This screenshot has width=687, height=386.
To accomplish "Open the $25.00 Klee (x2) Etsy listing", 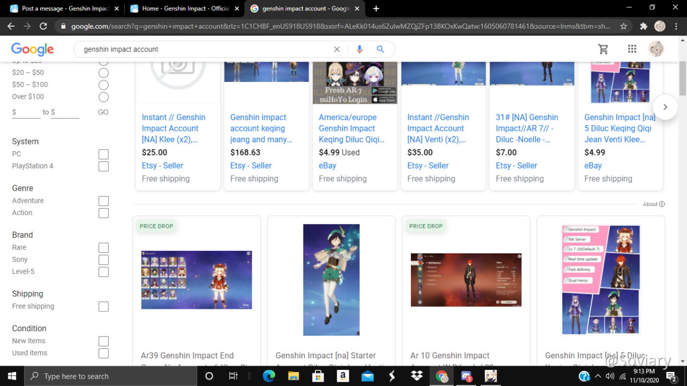I will coord(174,128).
